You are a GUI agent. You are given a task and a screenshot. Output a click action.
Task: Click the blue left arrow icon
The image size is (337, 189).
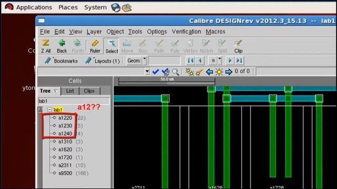pyautogui.click(x=210, y=72)
